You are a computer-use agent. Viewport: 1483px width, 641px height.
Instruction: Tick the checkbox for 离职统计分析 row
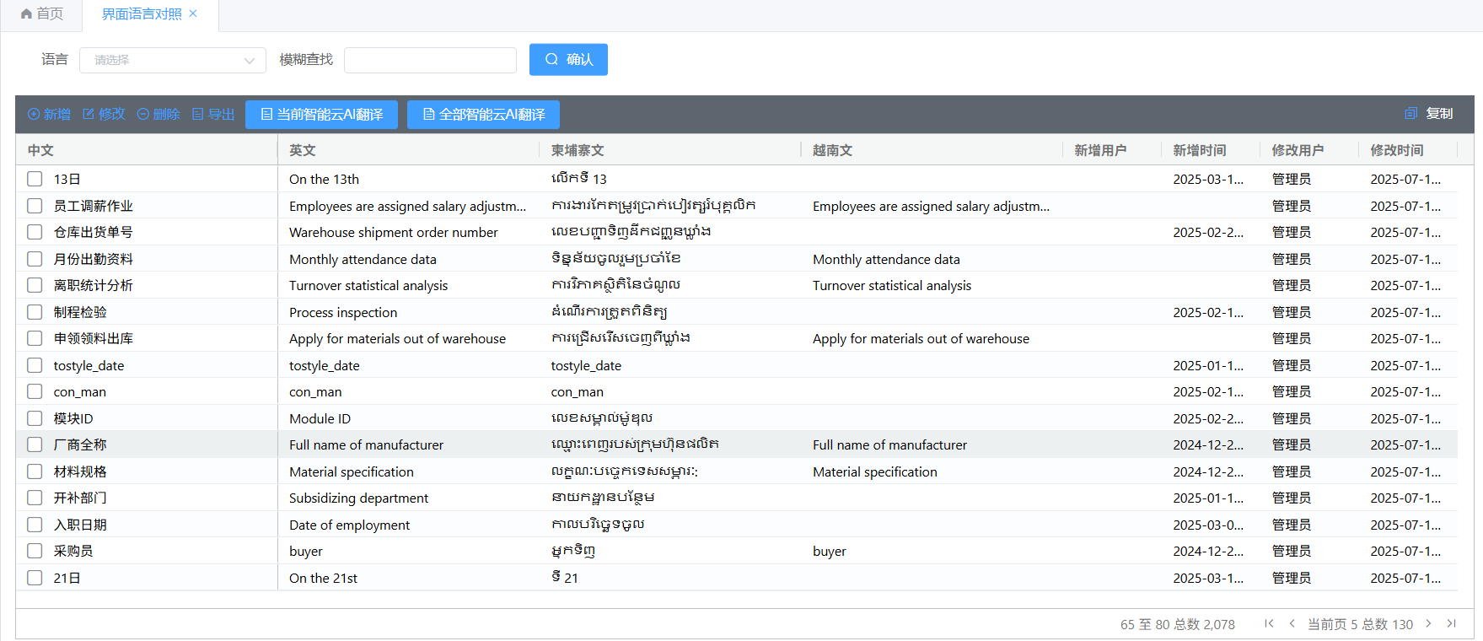pyautogui.click(x=35, y=285)
